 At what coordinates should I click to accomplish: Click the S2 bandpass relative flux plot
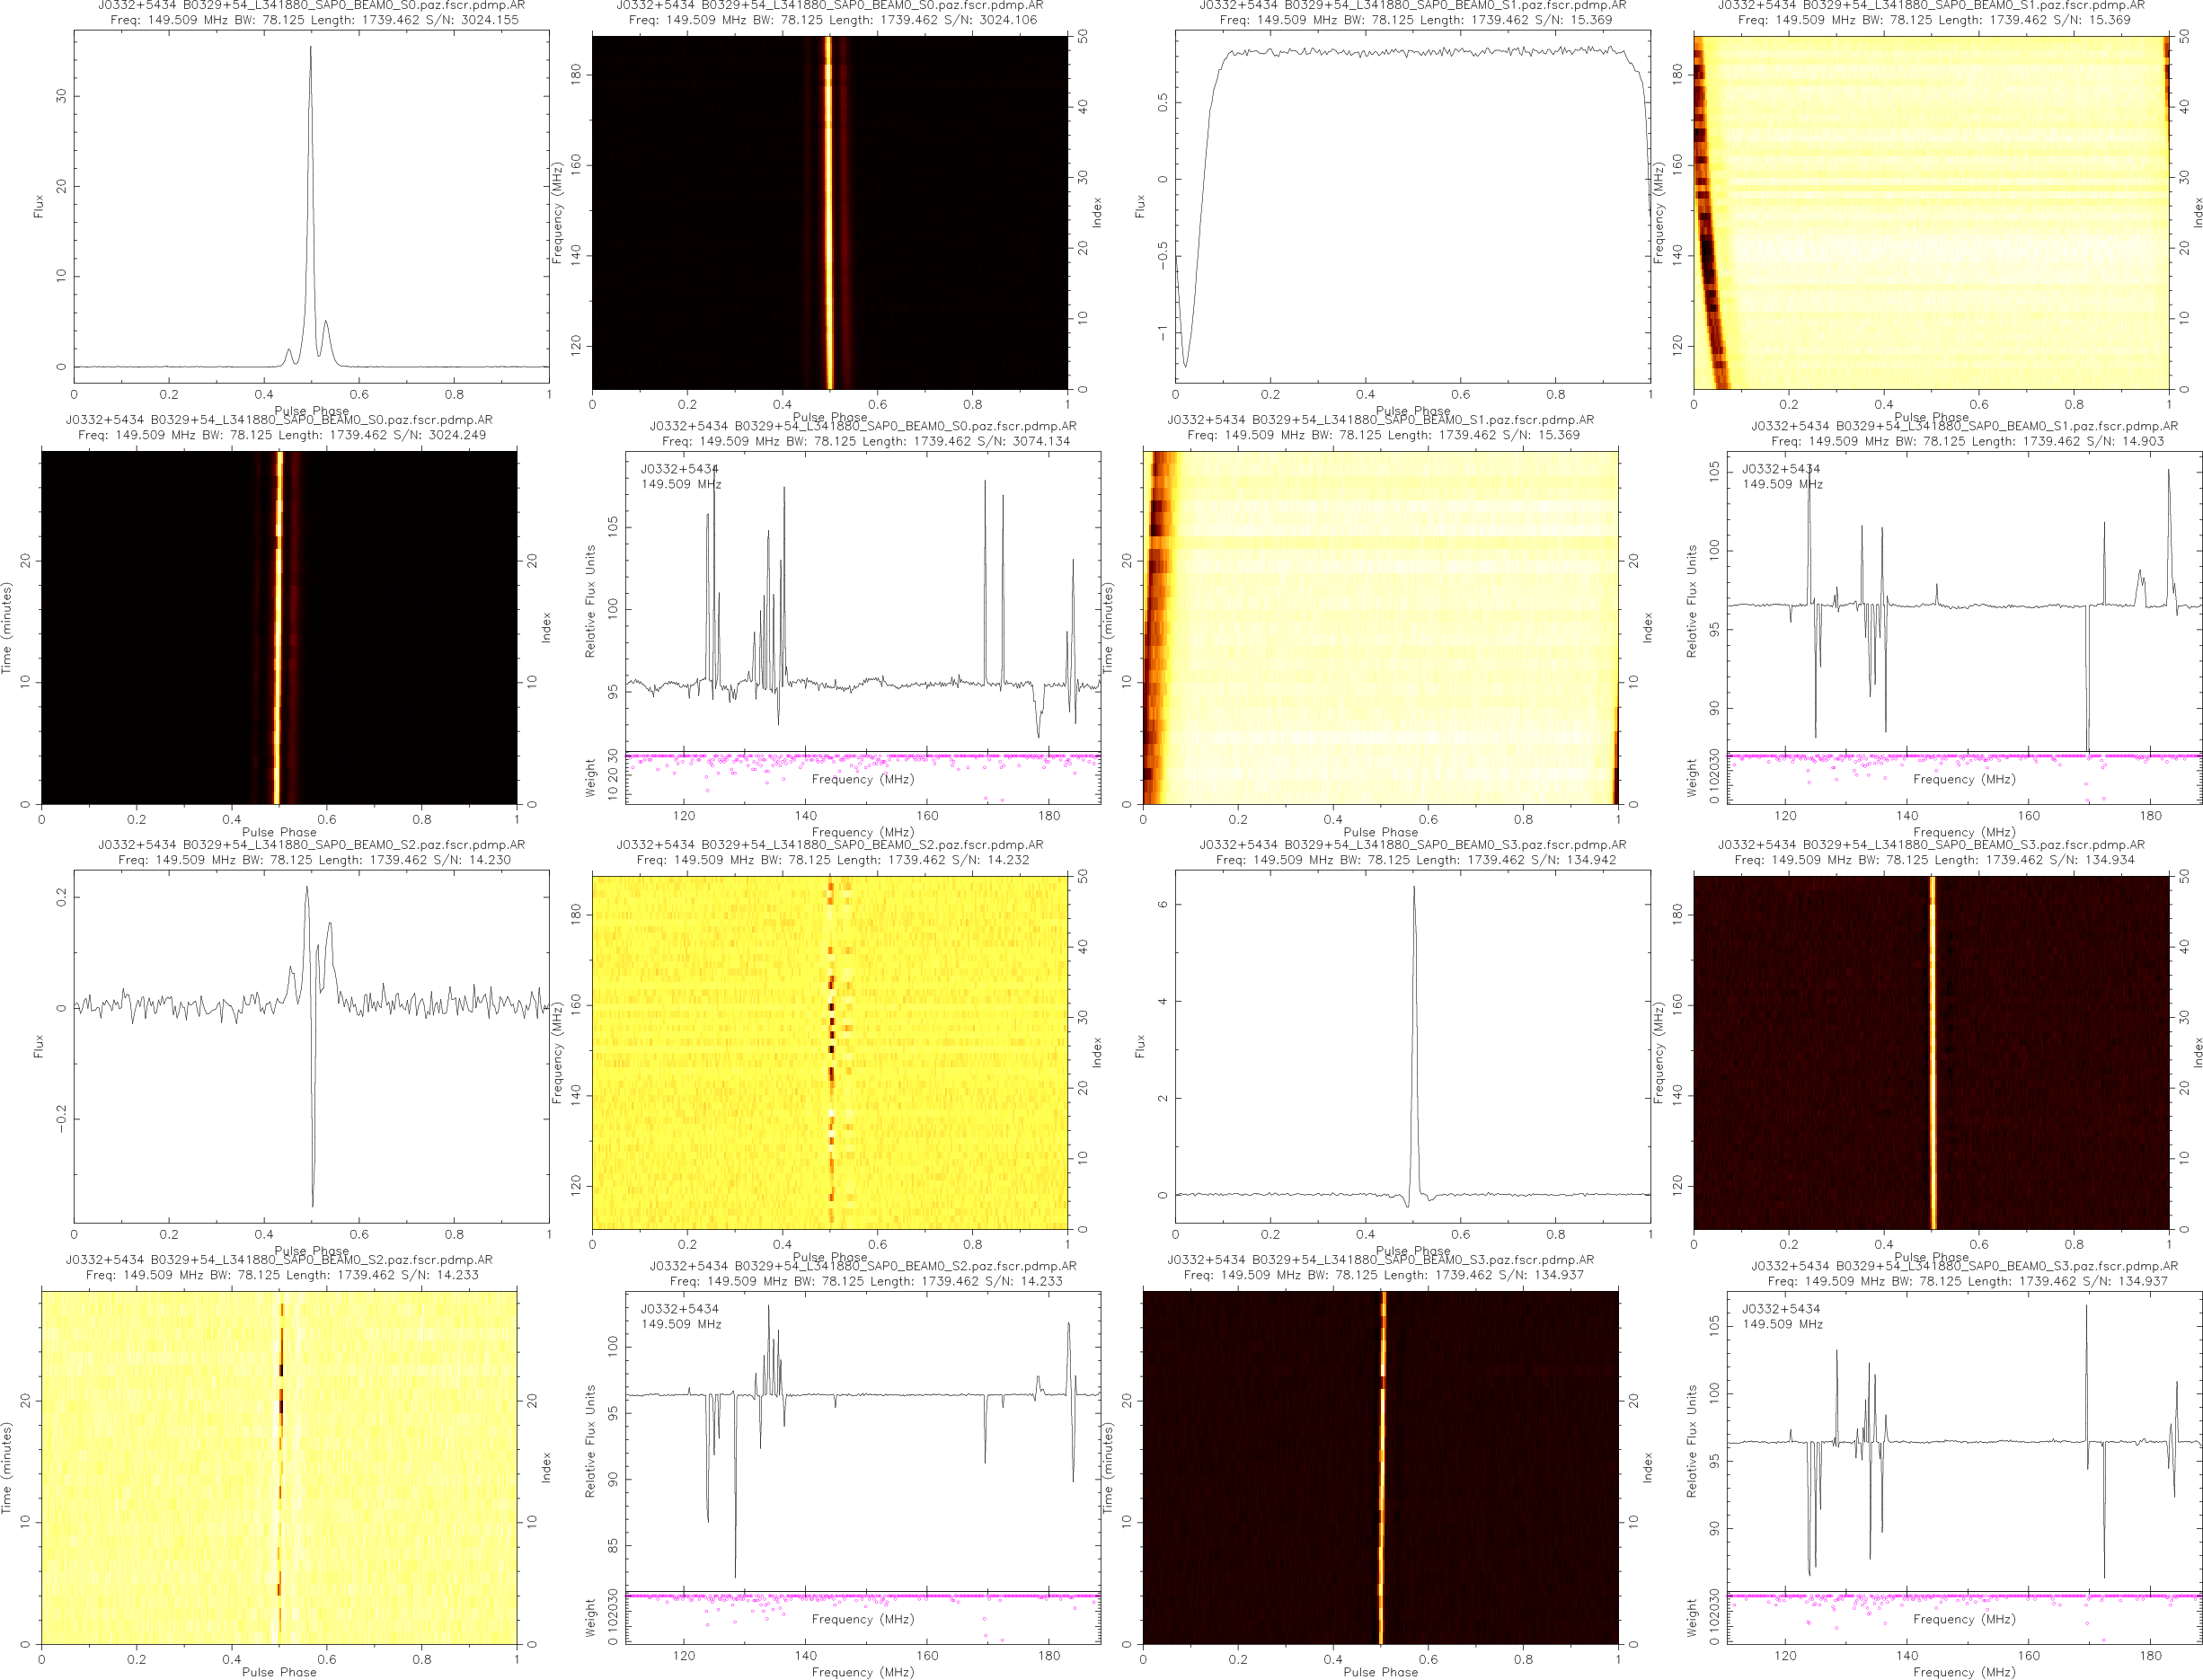[862, 1440]
